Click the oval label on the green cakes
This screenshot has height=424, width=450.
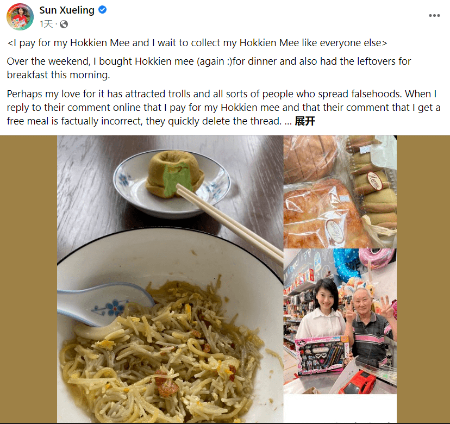pos(375,180)
